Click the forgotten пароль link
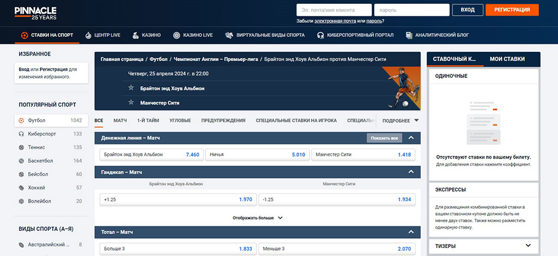This screenshot has height=256, width=558. 374,21
